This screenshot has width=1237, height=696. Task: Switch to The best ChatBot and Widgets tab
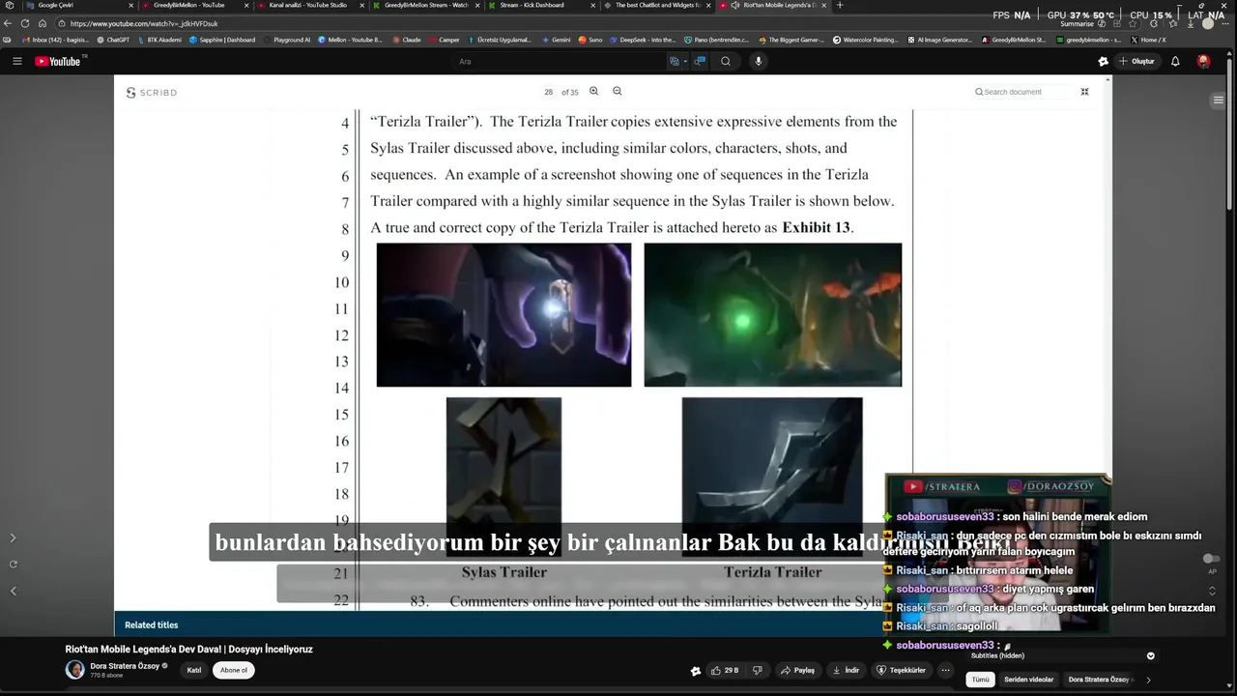[657, 5]
